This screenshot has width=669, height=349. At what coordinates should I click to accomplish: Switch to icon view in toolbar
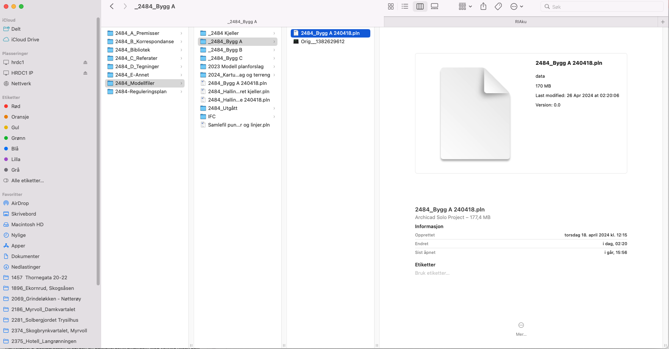coord(391,6)
